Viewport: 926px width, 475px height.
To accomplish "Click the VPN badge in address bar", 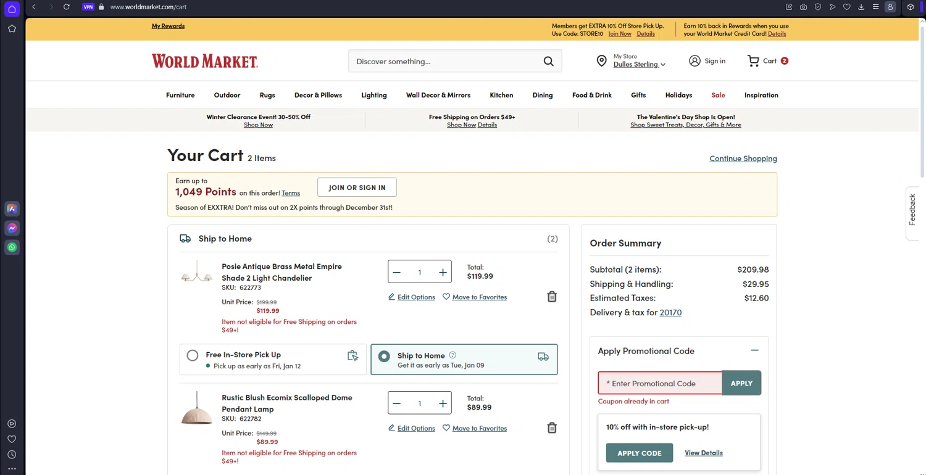I will point(88,7).
